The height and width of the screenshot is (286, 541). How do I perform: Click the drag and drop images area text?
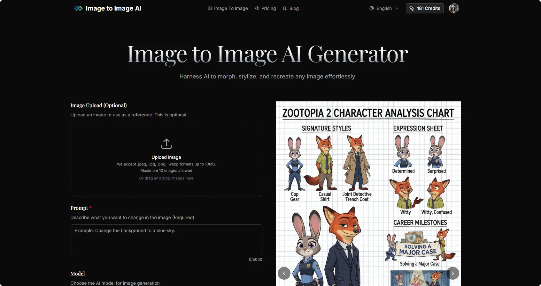click(166, 178)
